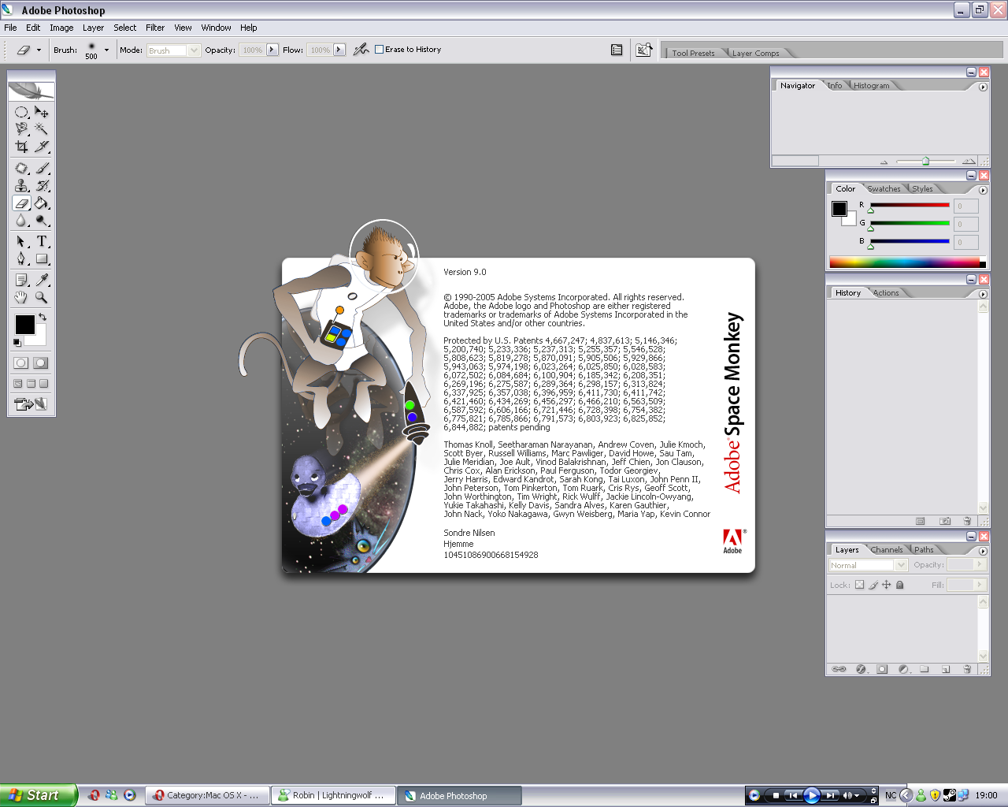Screen dimensions: 1008x807
Task: Select the Paint Bucket tool
Action: click(x=42, y=203)
